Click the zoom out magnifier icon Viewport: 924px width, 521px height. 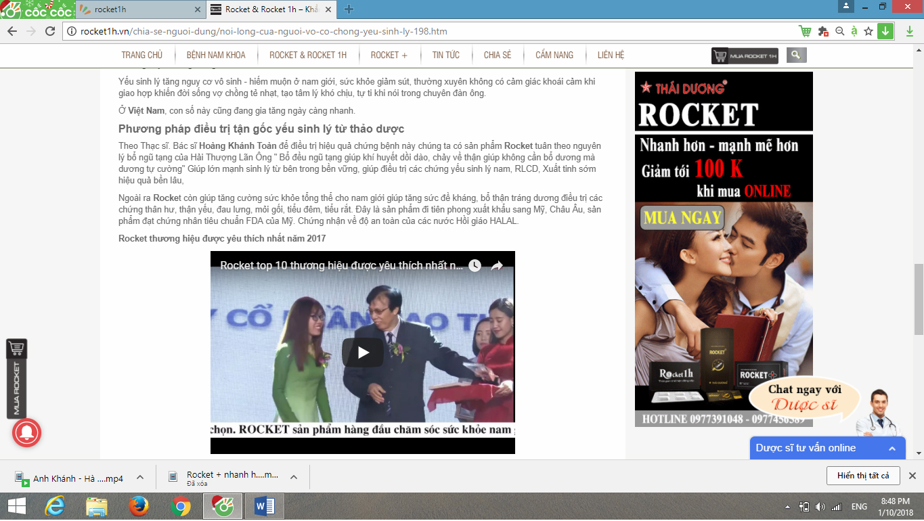[839, 31]
